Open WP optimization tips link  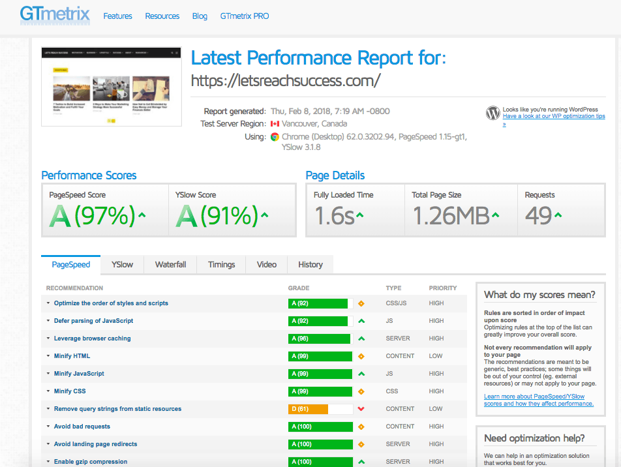(x=553, y=116)
